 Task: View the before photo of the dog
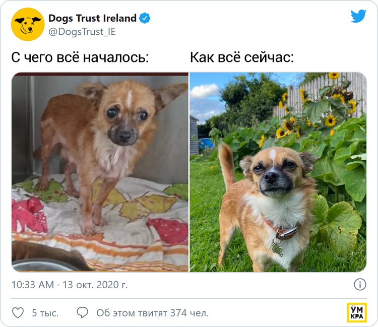(x=100, y=172)
